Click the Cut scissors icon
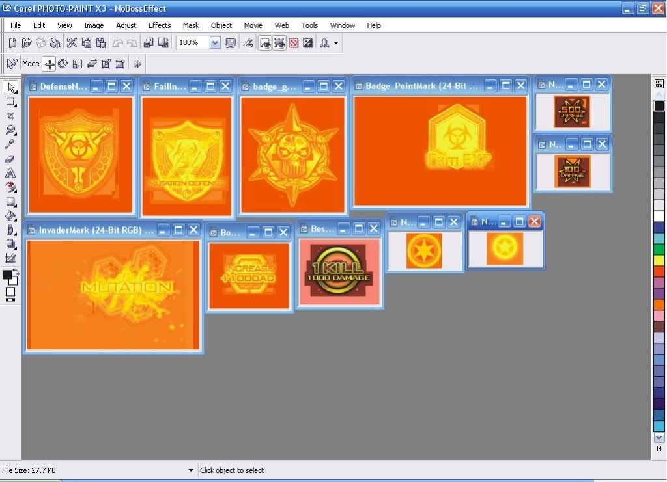 72,43
